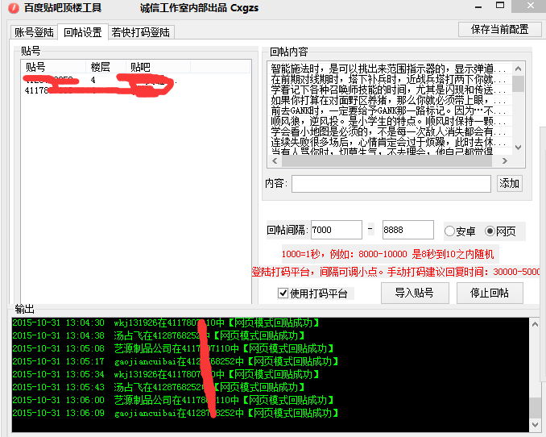Click 保存当前配置 button
Image resolution: width=546 pixels, height=437 pixels.
[x=499, y=29]
